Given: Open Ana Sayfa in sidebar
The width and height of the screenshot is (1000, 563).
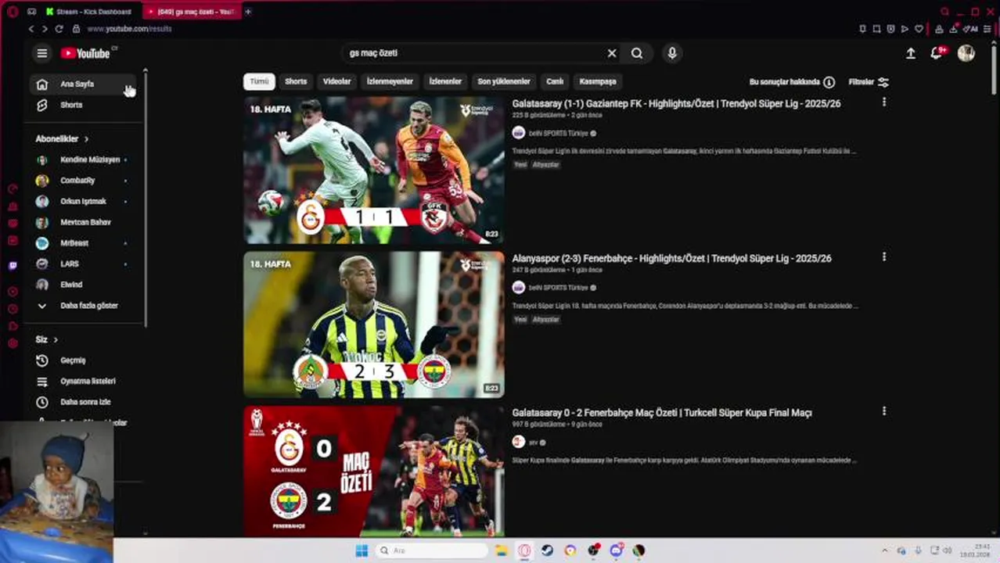Looking at the screenshot, I should click(x=81, y=84).
